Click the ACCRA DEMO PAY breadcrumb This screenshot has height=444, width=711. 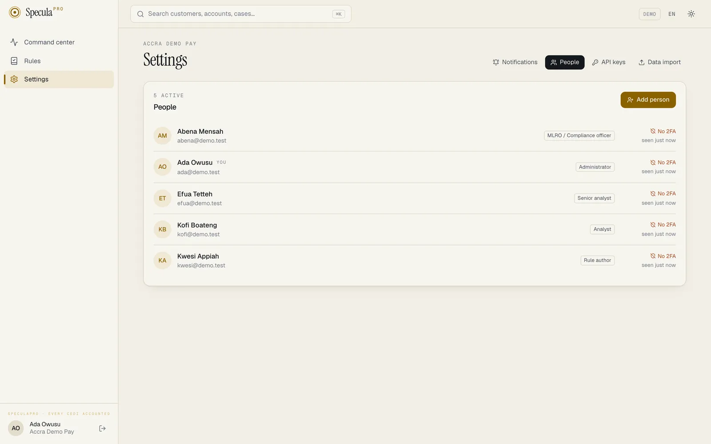(x=170, y=44)
